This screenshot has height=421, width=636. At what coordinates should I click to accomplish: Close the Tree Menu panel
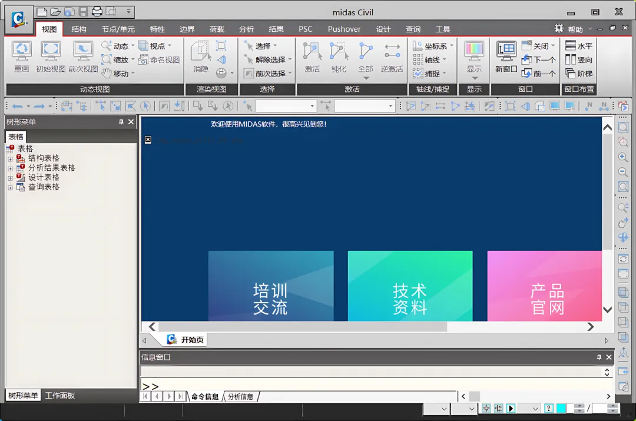click(x=131, y=122)
